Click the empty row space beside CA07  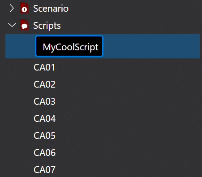click(128, 170)
